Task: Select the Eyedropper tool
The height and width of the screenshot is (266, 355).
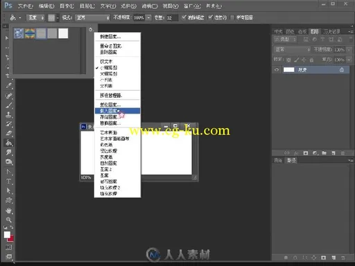Action: [x=8, y=86]
